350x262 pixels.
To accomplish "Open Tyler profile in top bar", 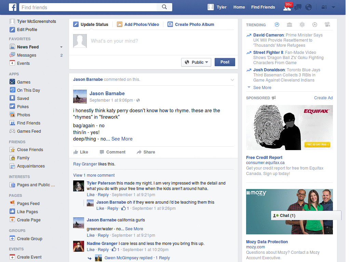I will point(217,7).
